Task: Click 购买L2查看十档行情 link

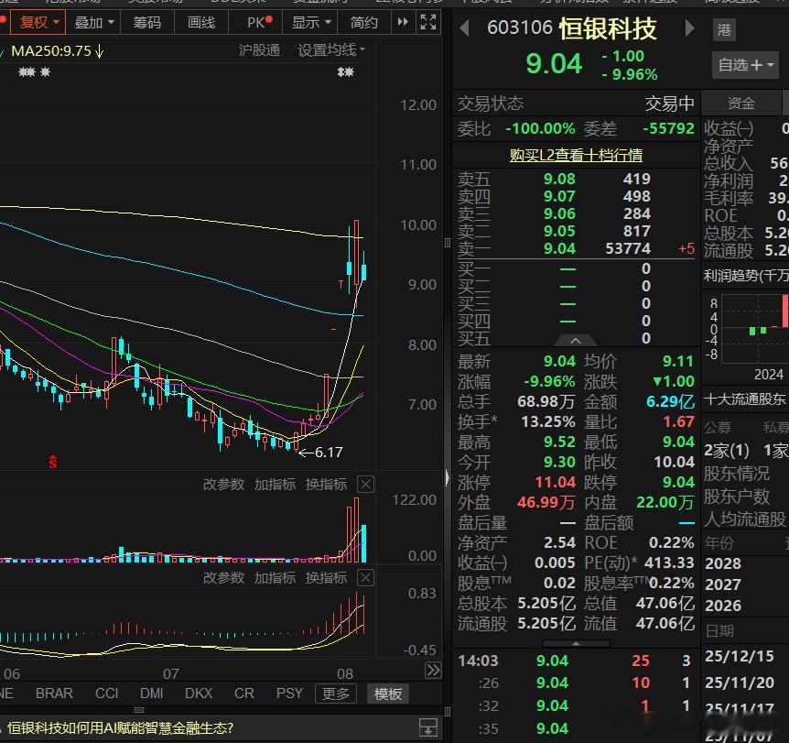Action: pyautogui.click(x=576, y=155)
